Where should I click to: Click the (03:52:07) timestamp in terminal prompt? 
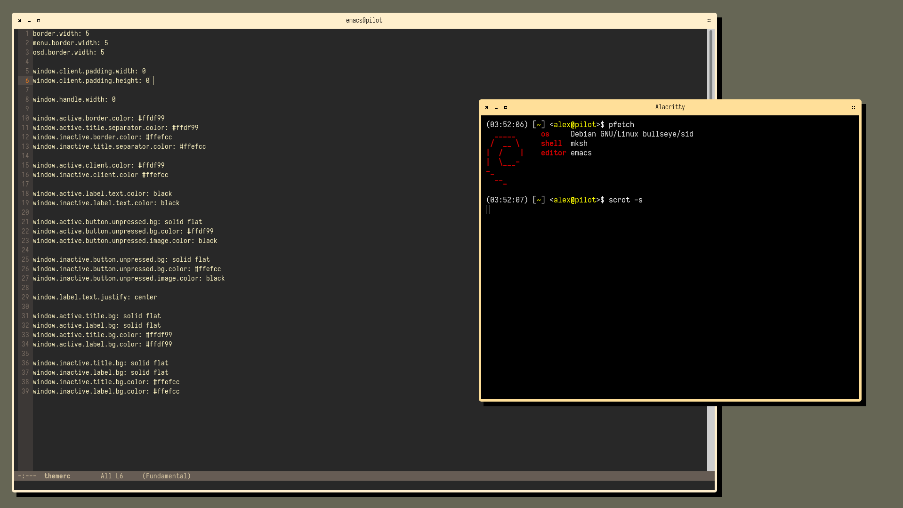point(507,200)
